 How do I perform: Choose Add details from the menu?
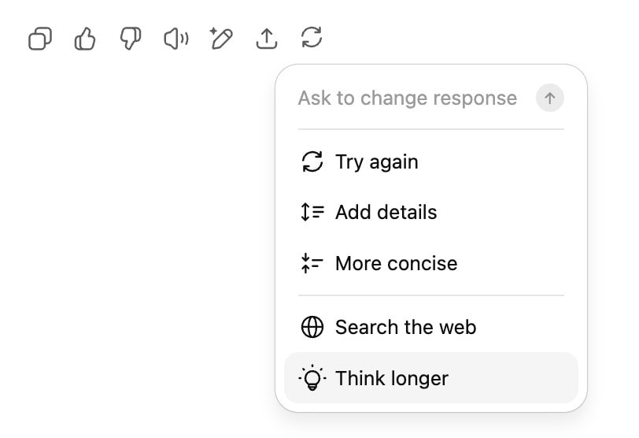coord(386,213)
